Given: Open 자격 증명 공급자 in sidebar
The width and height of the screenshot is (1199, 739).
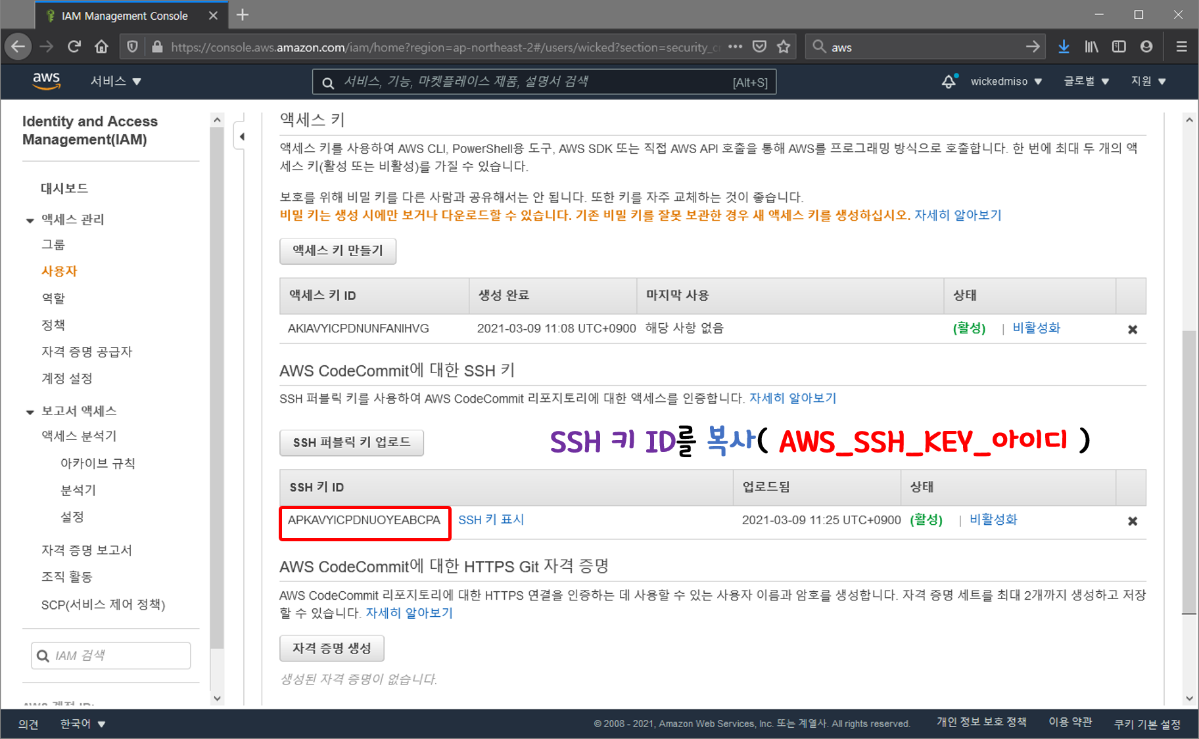Looking at the screenshot, I should coord(87,352).
